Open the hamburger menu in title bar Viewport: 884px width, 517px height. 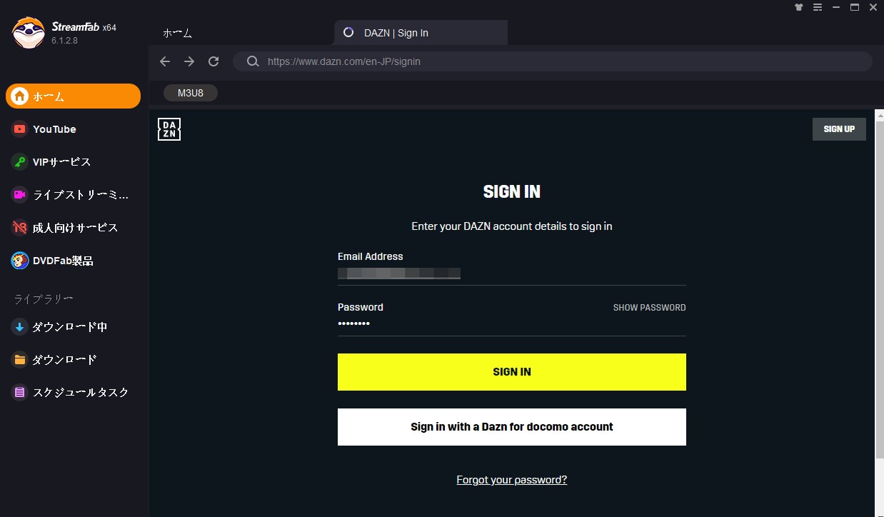pos(818,7)
